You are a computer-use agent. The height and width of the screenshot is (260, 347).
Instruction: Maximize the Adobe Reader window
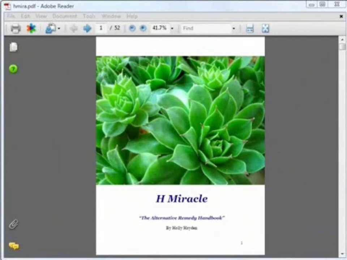click(x=322, y=4)
